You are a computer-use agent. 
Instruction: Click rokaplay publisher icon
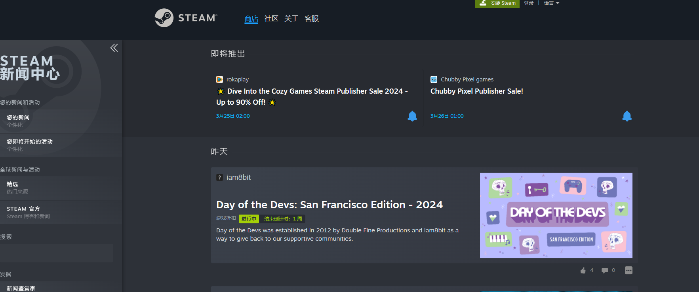(x=219, y=79)
